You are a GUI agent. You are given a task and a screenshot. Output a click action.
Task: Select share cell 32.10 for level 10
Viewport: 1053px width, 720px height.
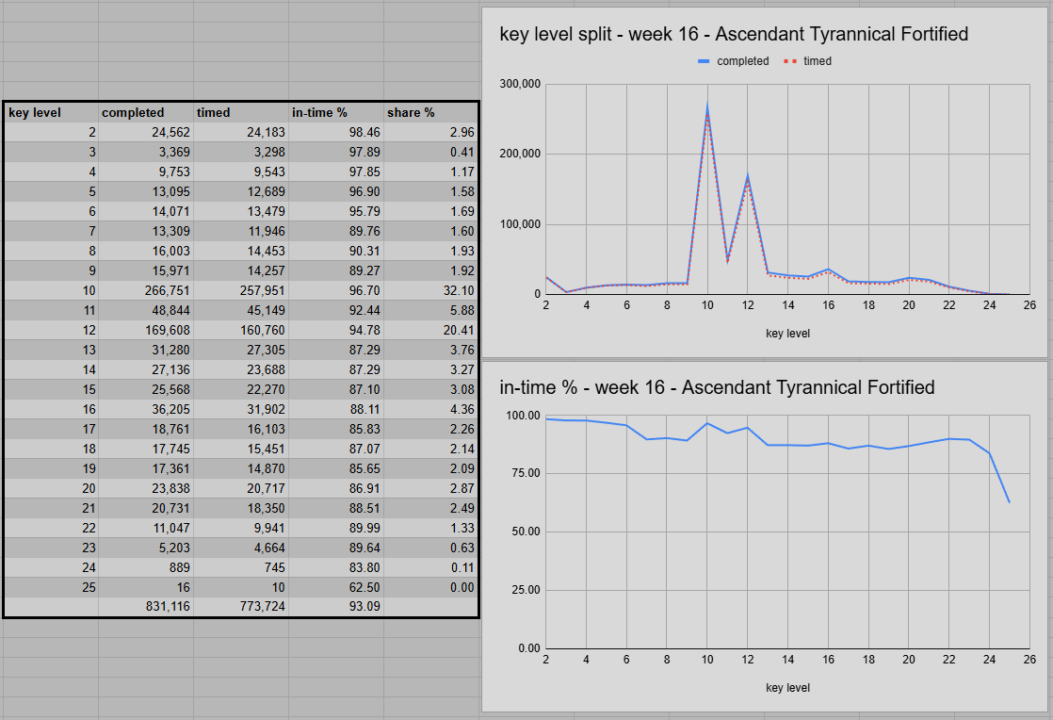[x=431, y=291]
